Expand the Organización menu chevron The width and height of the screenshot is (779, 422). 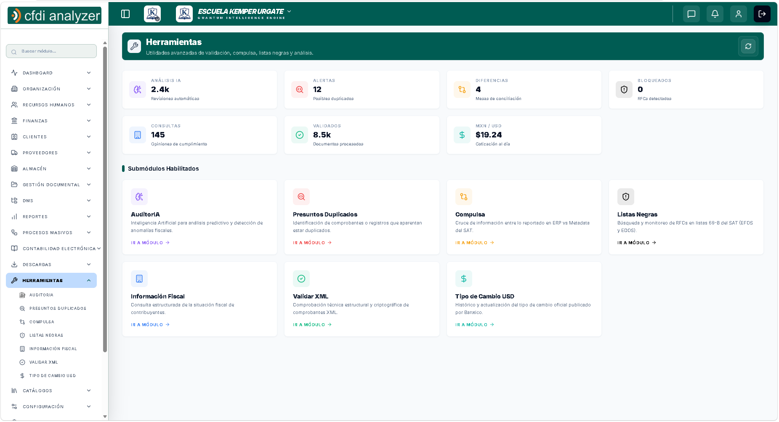pos(89,89)
